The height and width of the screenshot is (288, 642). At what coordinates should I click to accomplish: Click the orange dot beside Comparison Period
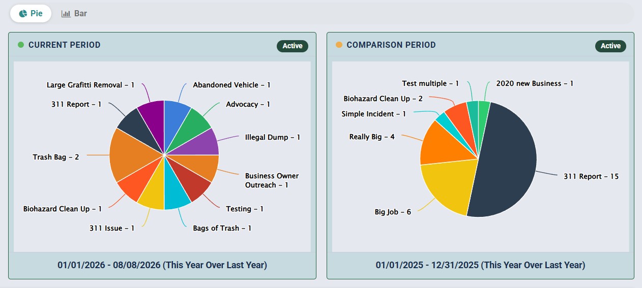(339, 45)
